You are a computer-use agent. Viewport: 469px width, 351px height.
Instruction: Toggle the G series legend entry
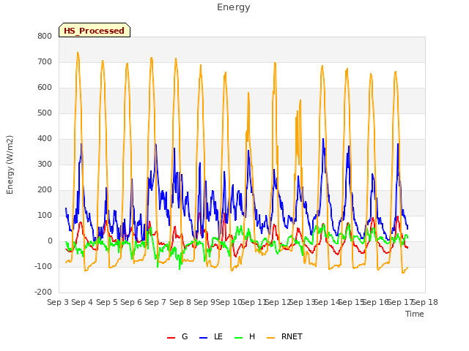[177, 337]
